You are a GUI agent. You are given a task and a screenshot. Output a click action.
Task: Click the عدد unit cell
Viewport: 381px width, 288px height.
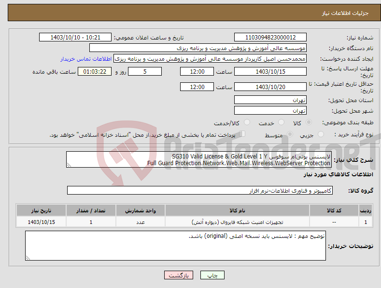[141, 222]
